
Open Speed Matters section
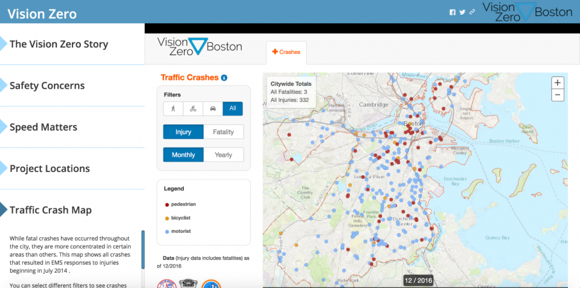click(x=44, y=127)
